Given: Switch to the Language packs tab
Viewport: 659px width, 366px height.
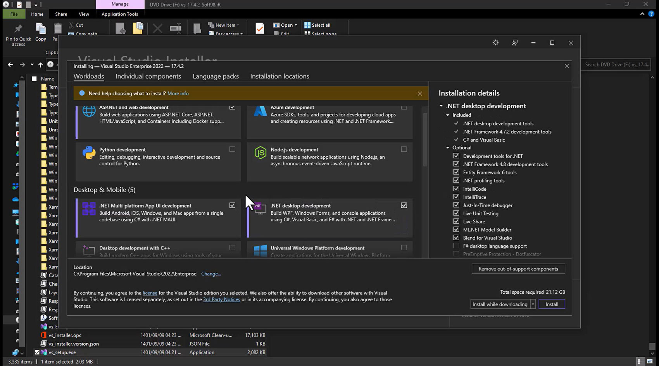Looking at the screenshot, I should (x=216, y=76).
